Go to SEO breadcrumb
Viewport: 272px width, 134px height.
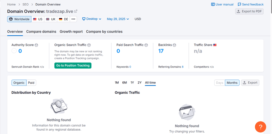(x=26, y=4)
